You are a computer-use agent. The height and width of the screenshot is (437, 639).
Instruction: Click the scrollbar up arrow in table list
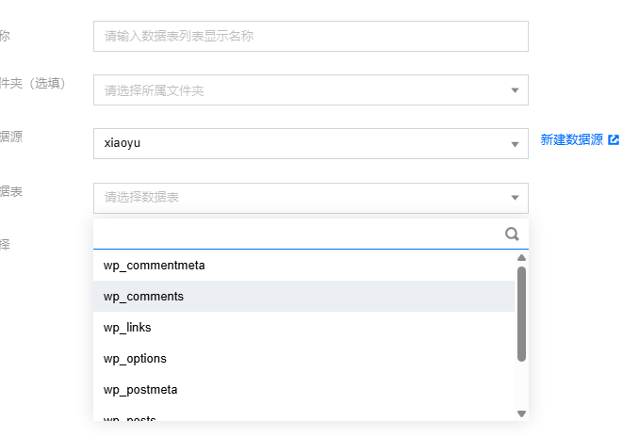pyautogui.click(x=521, y=257)
